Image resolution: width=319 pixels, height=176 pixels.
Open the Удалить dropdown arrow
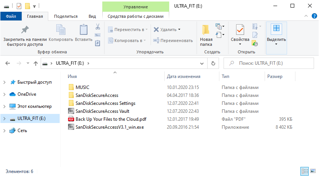tap(179, 30)
